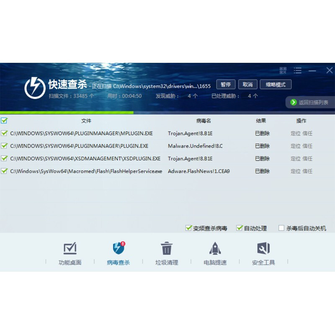Enable 杀毒后自动关机 checkbox
335x335 pixels.
click(281, 228)
